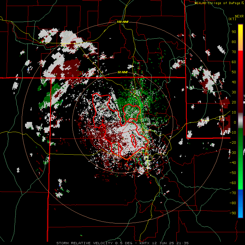Image resolution: width=245 pixels, height=245 pixels.
Task: Select the "50" value on velocity scale
Action: (x=234, y=72)
